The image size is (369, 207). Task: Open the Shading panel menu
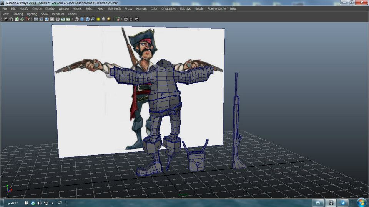pyautogui.click(x=18, y=14)
